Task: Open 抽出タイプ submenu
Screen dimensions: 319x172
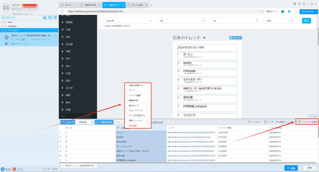Action: pos(138,106)
